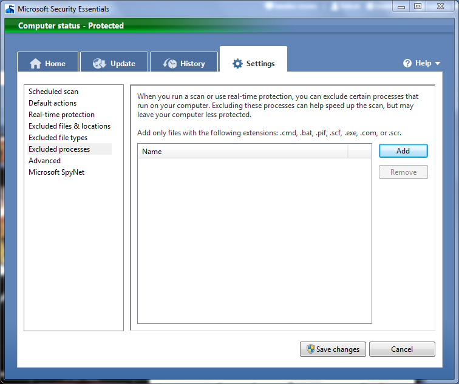Screen dimensions: 459x384
Task: Expand the Help dropdown arrow
Action: (x=438, y=64)
